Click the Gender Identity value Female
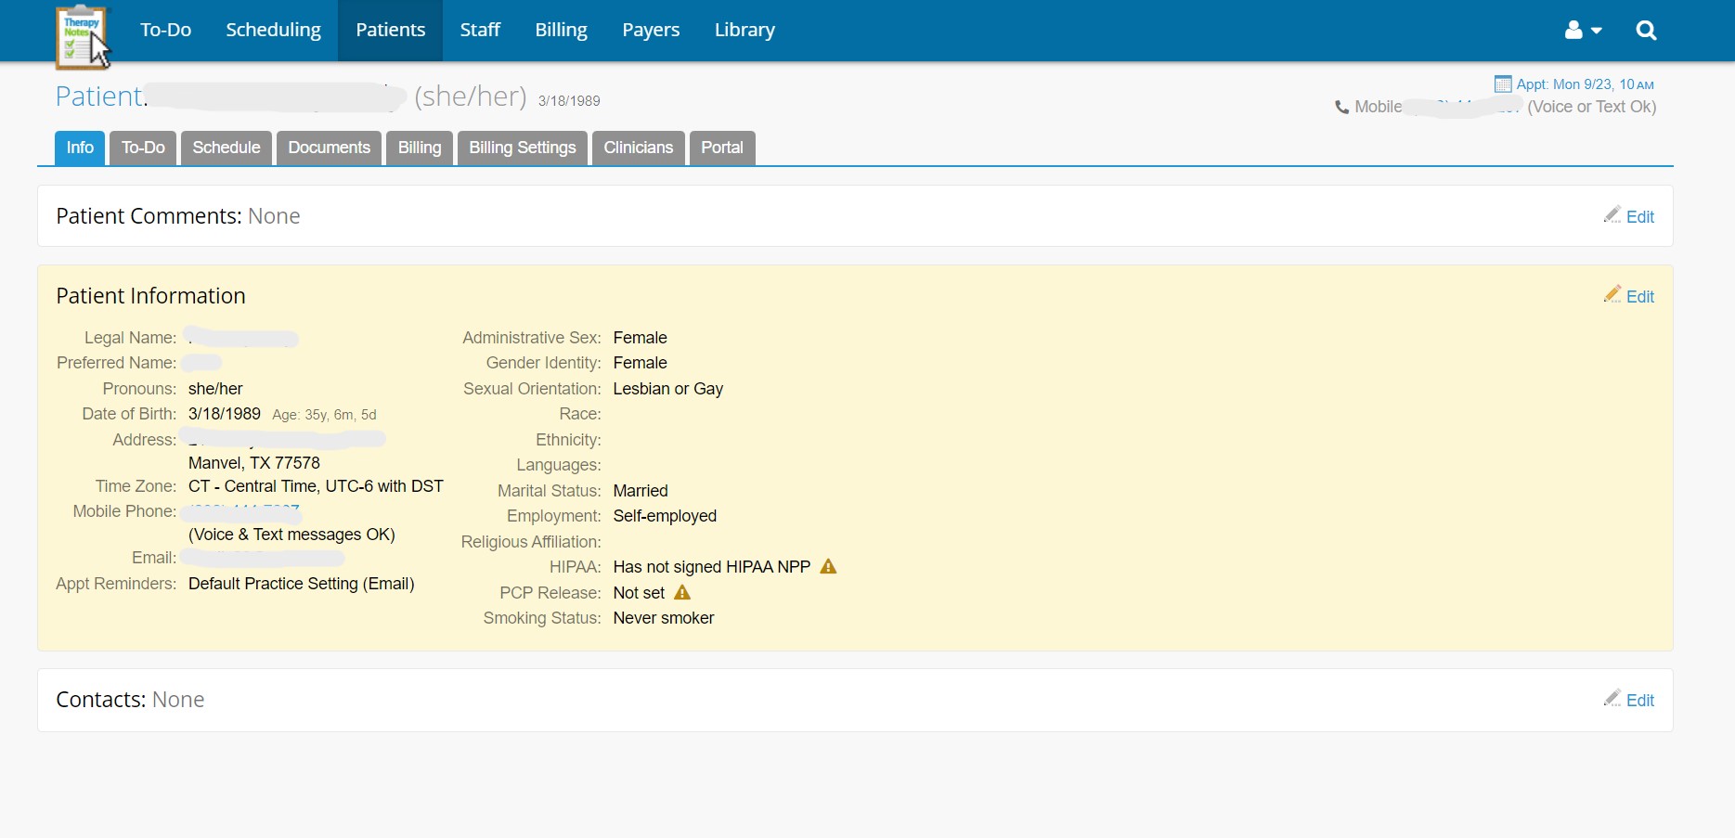This screenshot has height=838, width=1735. [x=641, y=363]
